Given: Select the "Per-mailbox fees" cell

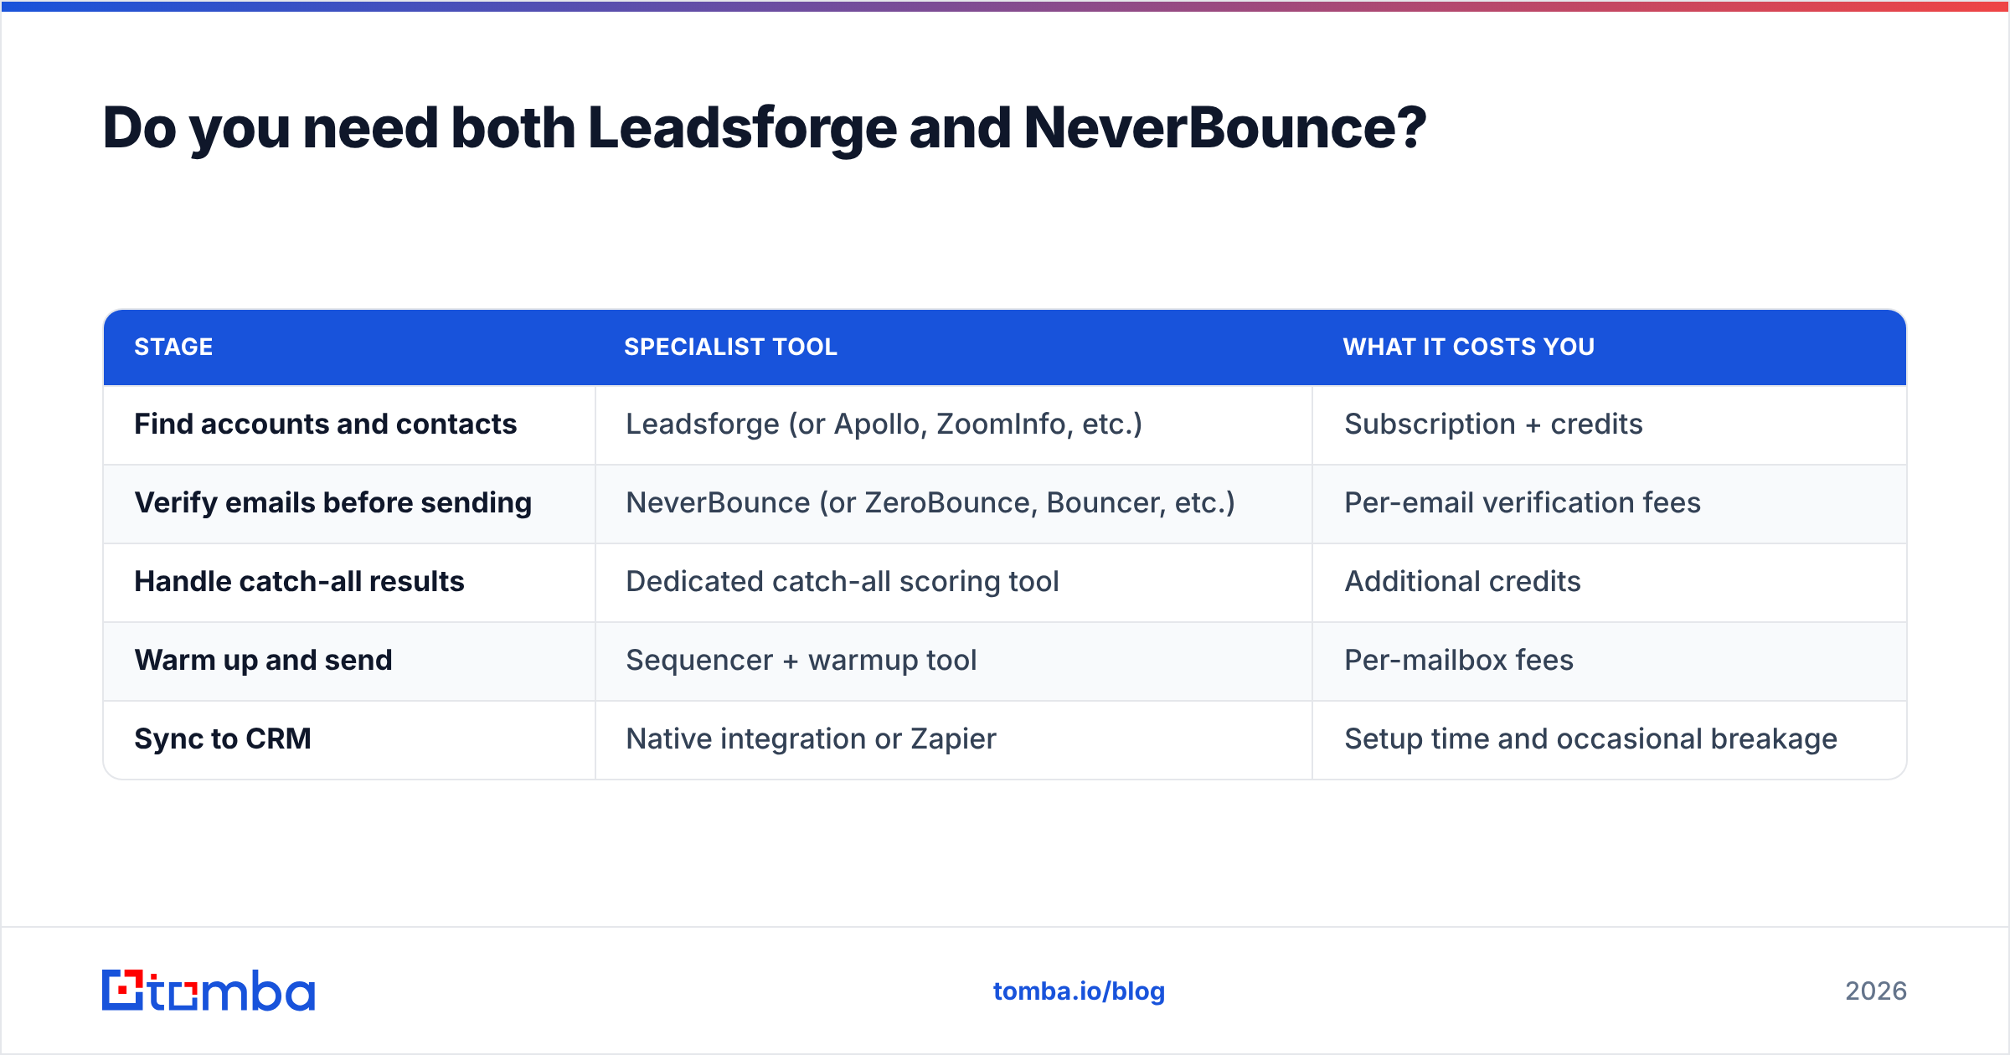Looking at the screenshot, I should (x=1609, y=661).
